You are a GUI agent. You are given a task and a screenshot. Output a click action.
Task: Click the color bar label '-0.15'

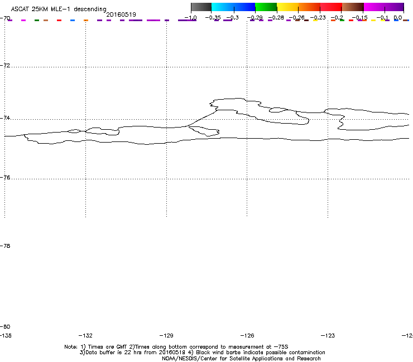coord(360,18)
